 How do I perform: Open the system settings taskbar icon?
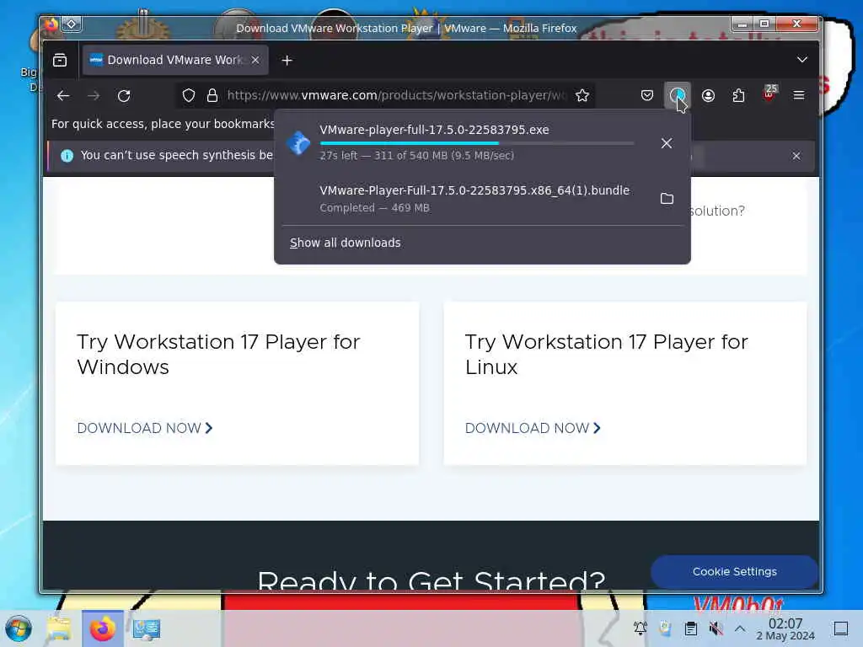[146, 628]
